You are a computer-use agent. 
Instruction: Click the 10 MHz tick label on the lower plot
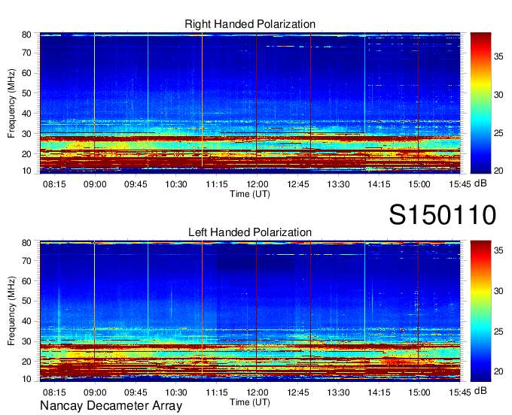(x=26, y=379)
